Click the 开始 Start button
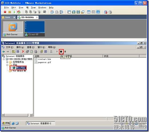Viewport: 149px width, 132px height. (6, 123)
